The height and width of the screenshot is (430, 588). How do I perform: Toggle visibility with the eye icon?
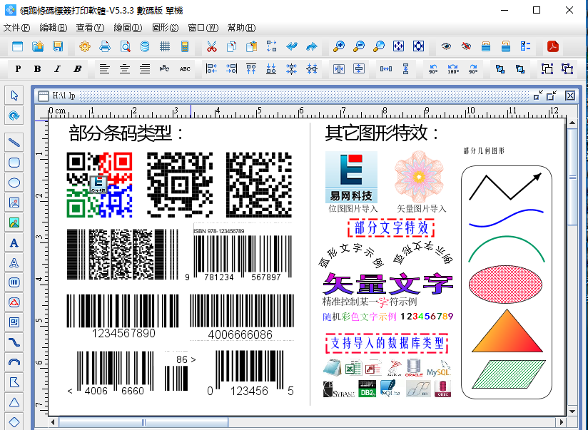(x=446, y=46)
